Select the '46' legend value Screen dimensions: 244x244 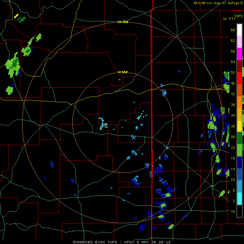233,84
